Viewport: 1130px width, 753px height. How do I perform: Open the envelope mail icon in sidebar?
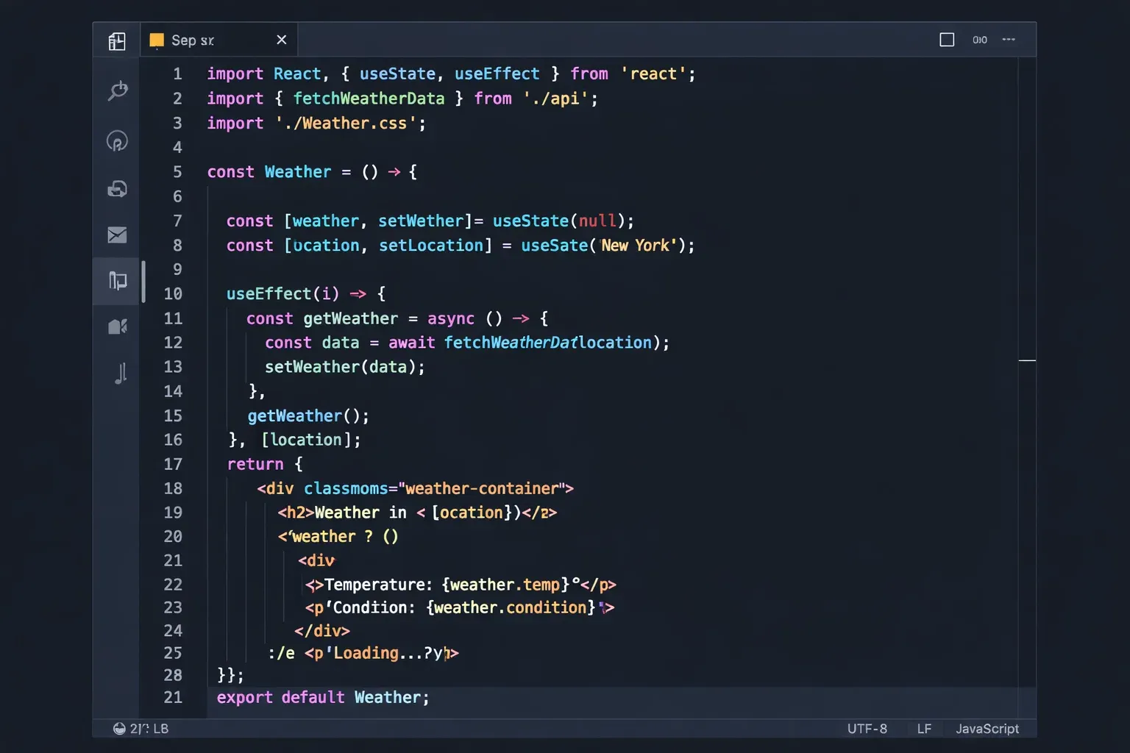pos(118,235)
